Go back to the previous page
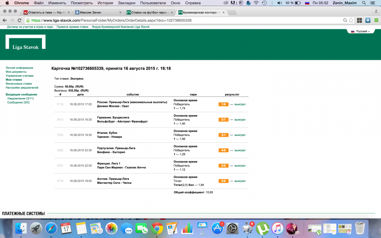The image size is (381, 238). [x=5, y=21]
